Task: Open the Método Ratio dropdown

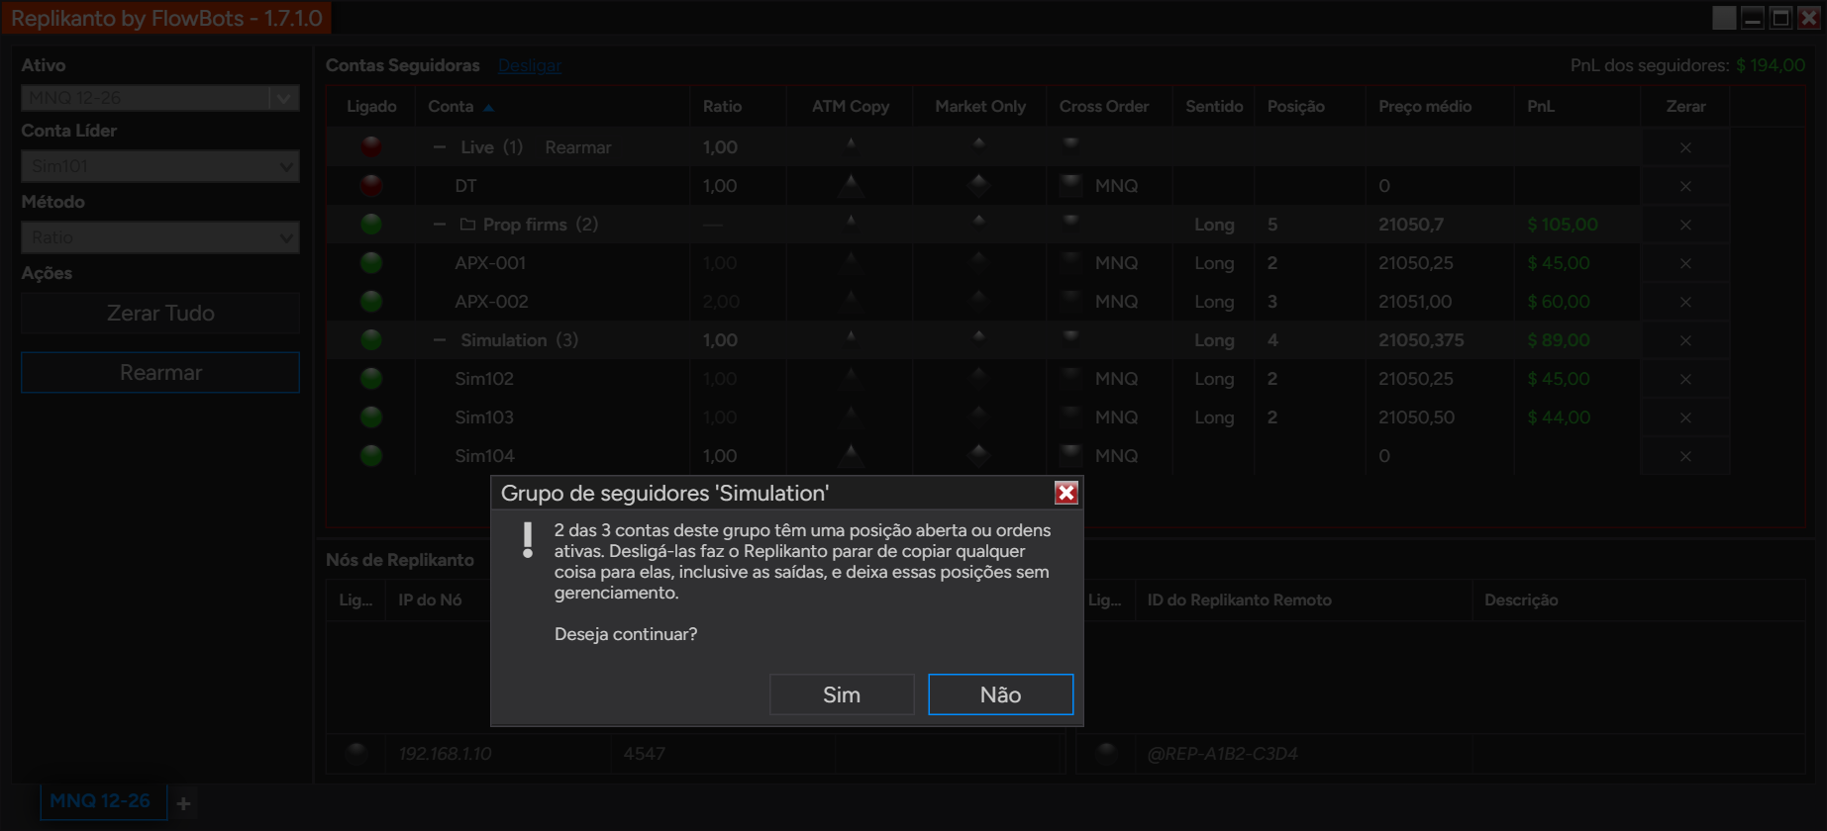Action: [160, 237]
